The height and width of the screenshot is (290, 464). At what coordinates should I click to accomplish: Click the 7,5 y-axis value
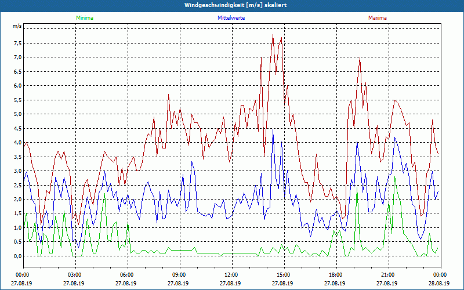coord(17,43)
